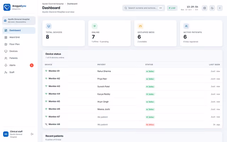The height and width of the screenshot is (142, 227).
Task: Click the Monitor-A8 offline wifi icon
Action: 46,124
